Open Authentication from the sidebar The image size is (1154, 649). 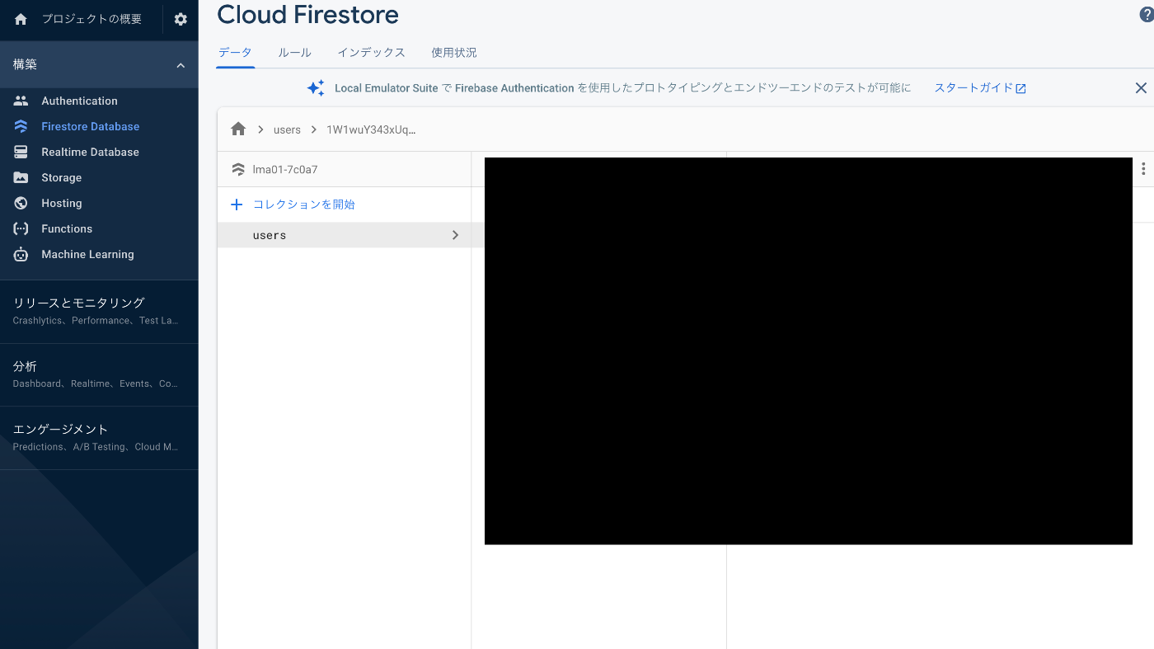80,101
